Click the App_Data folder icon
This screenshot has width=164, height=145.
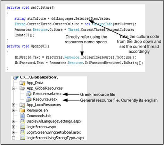point(22,83)
